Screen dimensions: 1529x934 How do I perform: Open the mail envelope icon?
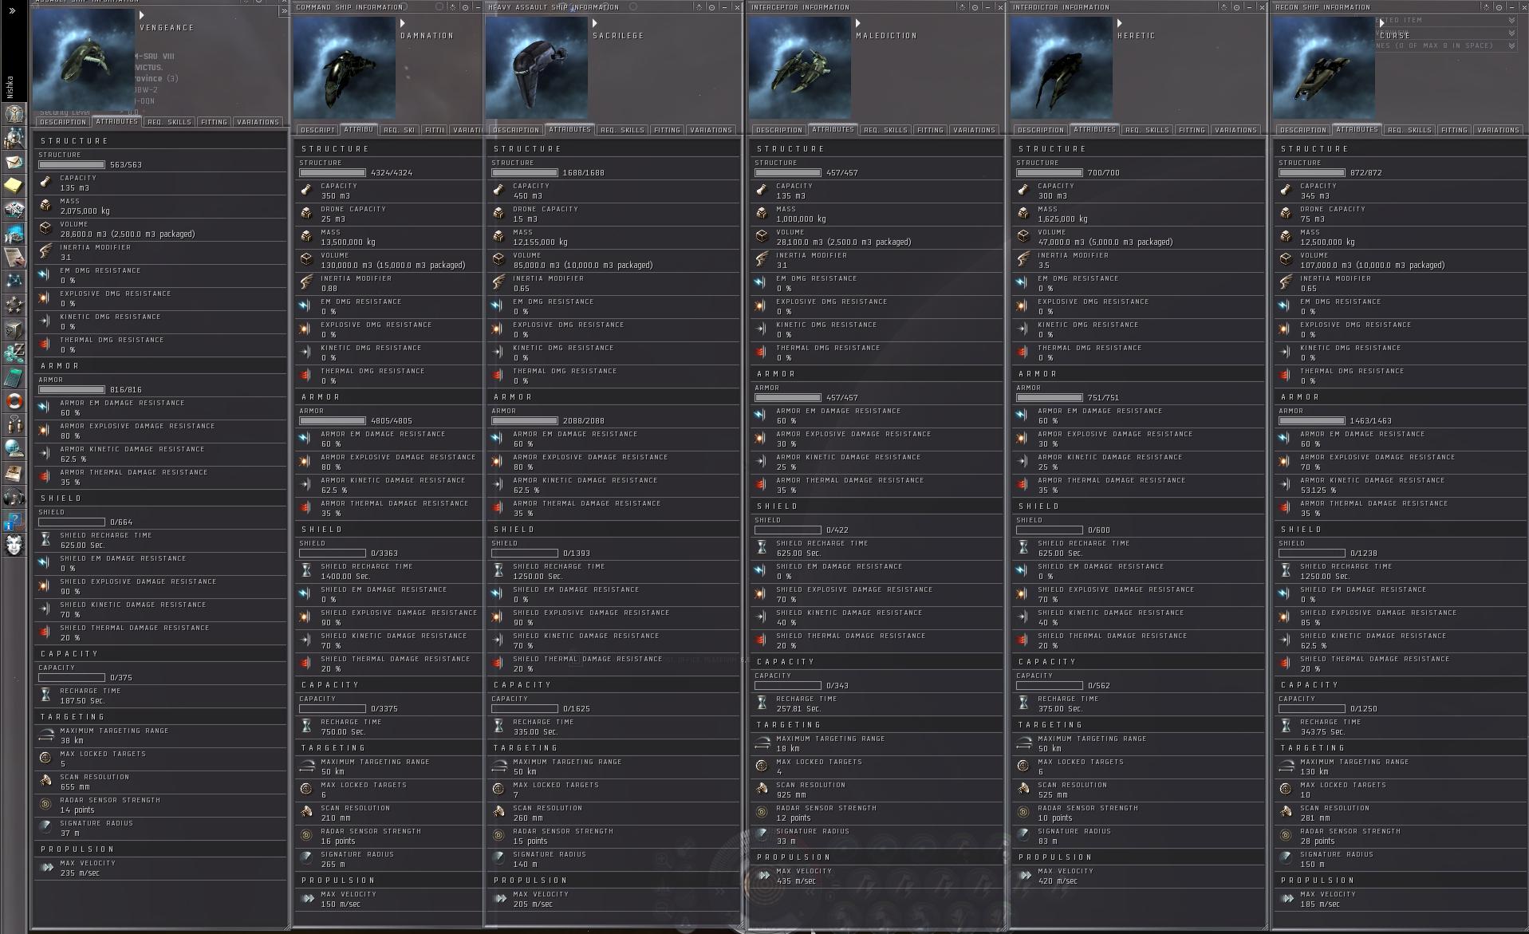(14, 162)
